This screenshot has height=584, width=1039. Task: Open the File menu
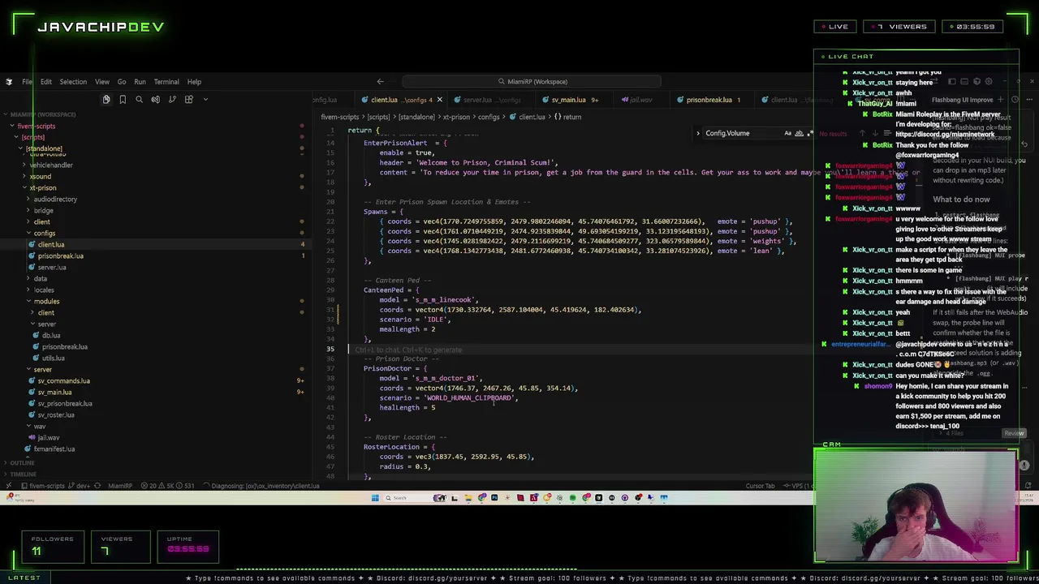click(x=27, y=82)
